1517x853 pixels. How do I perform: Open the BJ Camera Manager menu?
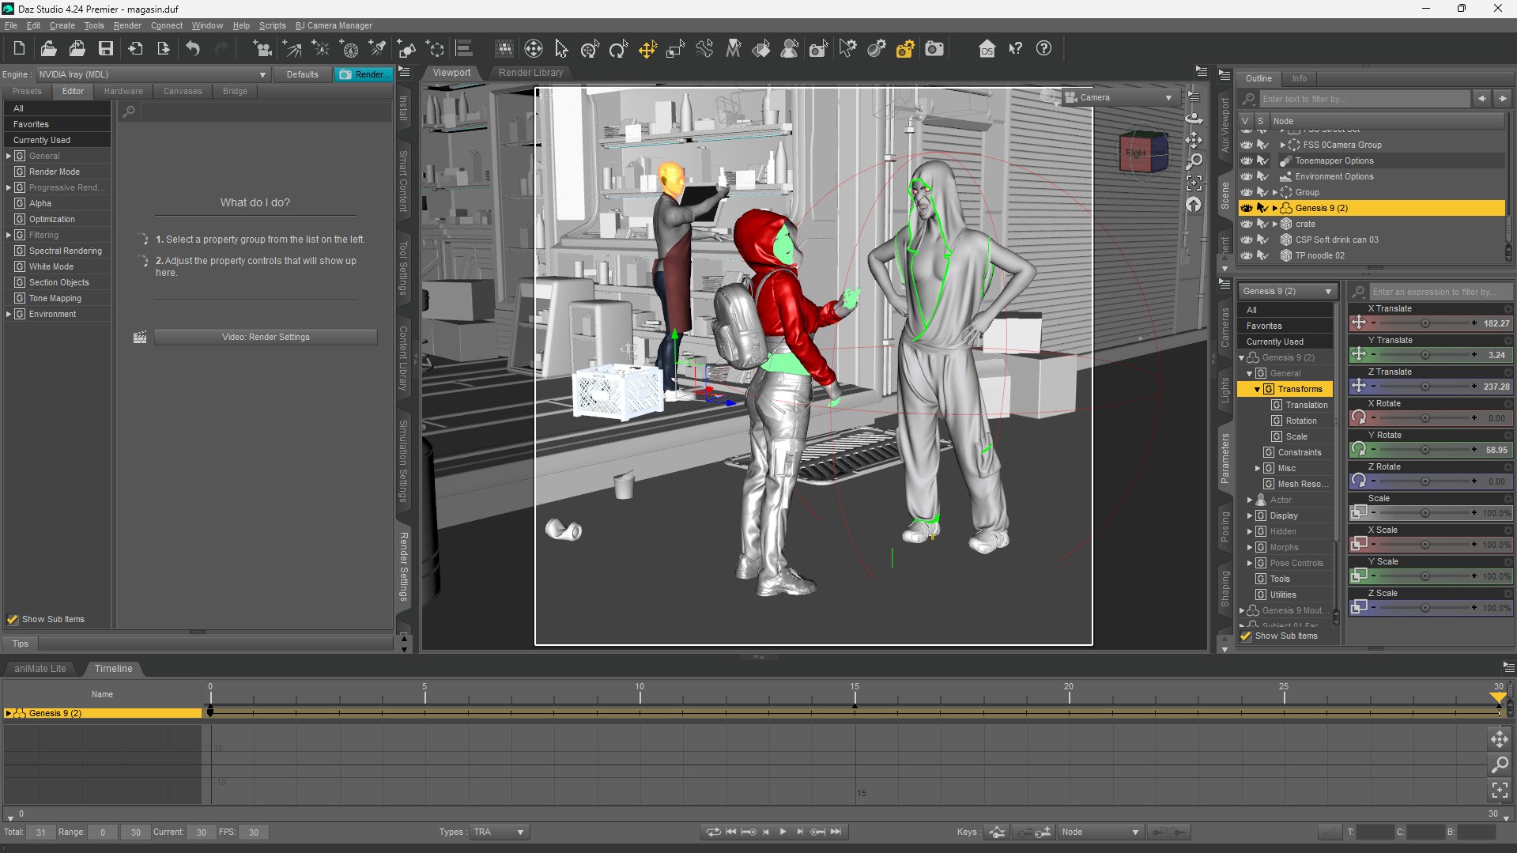click(x=334, y=25)
